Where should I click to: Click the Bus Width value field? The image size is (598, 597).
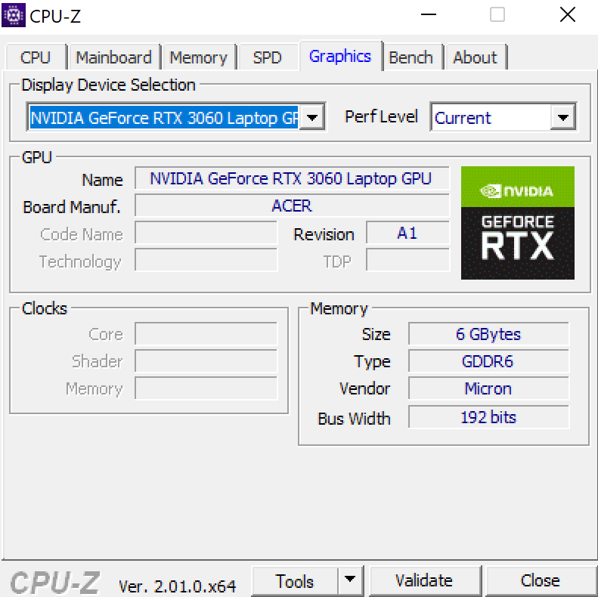(488, 417)
